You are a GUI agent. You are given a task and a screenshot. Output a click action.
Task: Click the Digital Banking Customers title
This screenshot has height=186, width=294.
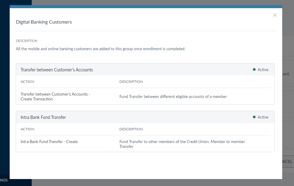pyautogui.click(x=44, y=22)
